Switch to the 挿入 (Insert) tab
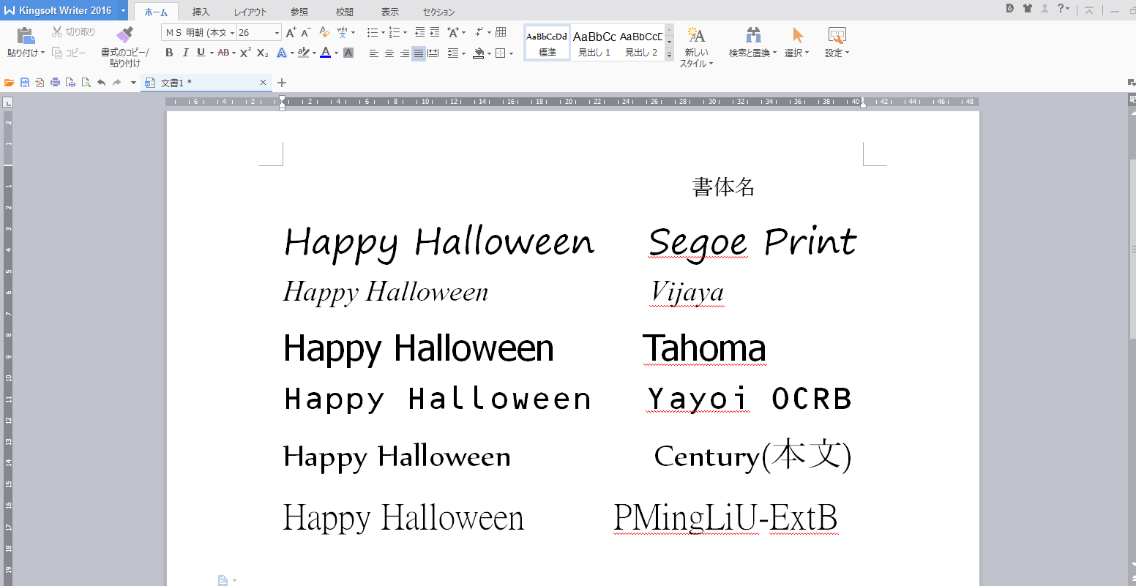The height and width of the screenshot is (586, 1136). [201, 12]
